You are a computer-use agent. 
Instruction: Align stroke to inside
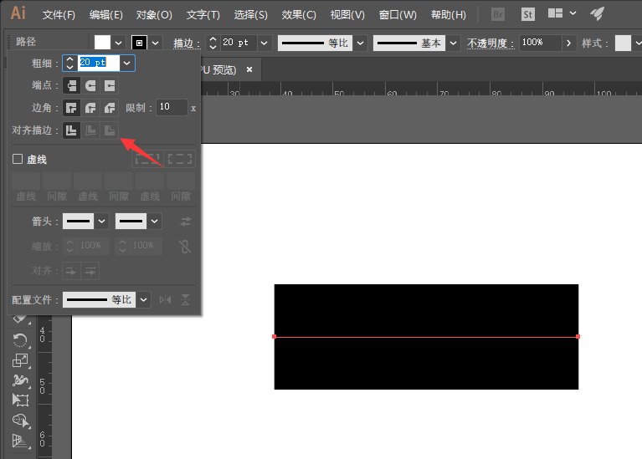coord(90,130)
